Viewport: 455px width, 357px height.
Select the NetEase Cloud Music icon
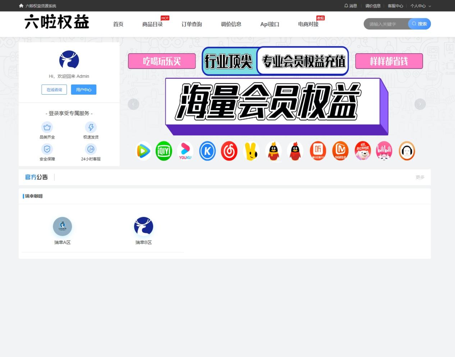pyautogui.click(x=229, y=151)
